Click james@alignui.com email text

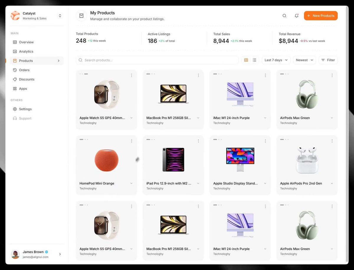pyautogui.click(x=35, y=257)
